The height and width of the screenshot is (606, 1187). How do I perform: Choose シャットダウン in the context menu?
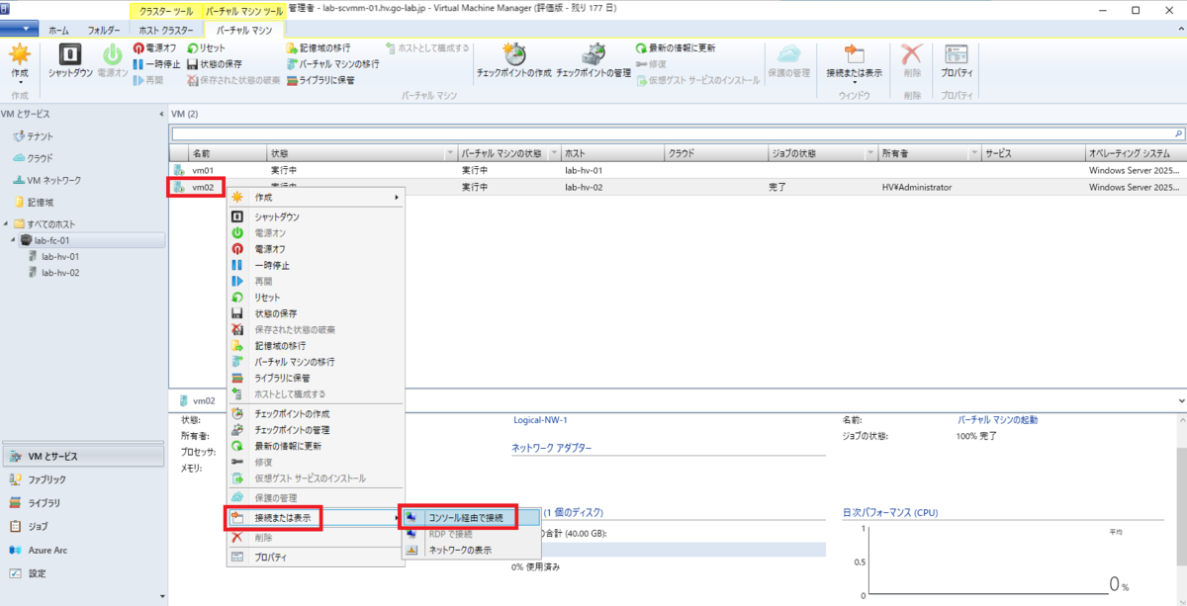(x=277, y=216)
